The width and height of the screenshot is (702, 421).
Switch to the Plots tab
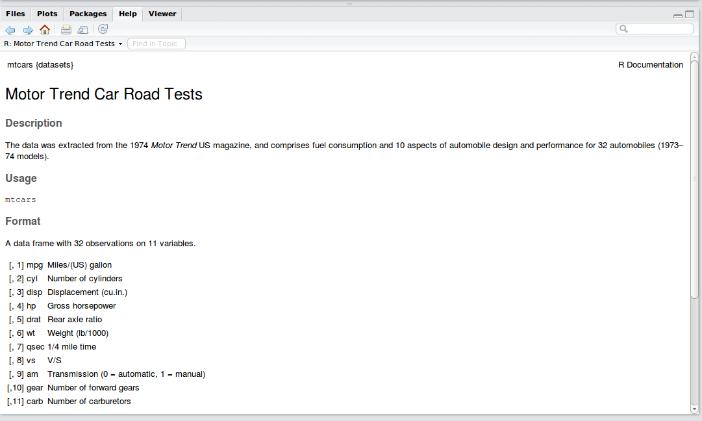[47, 14]
